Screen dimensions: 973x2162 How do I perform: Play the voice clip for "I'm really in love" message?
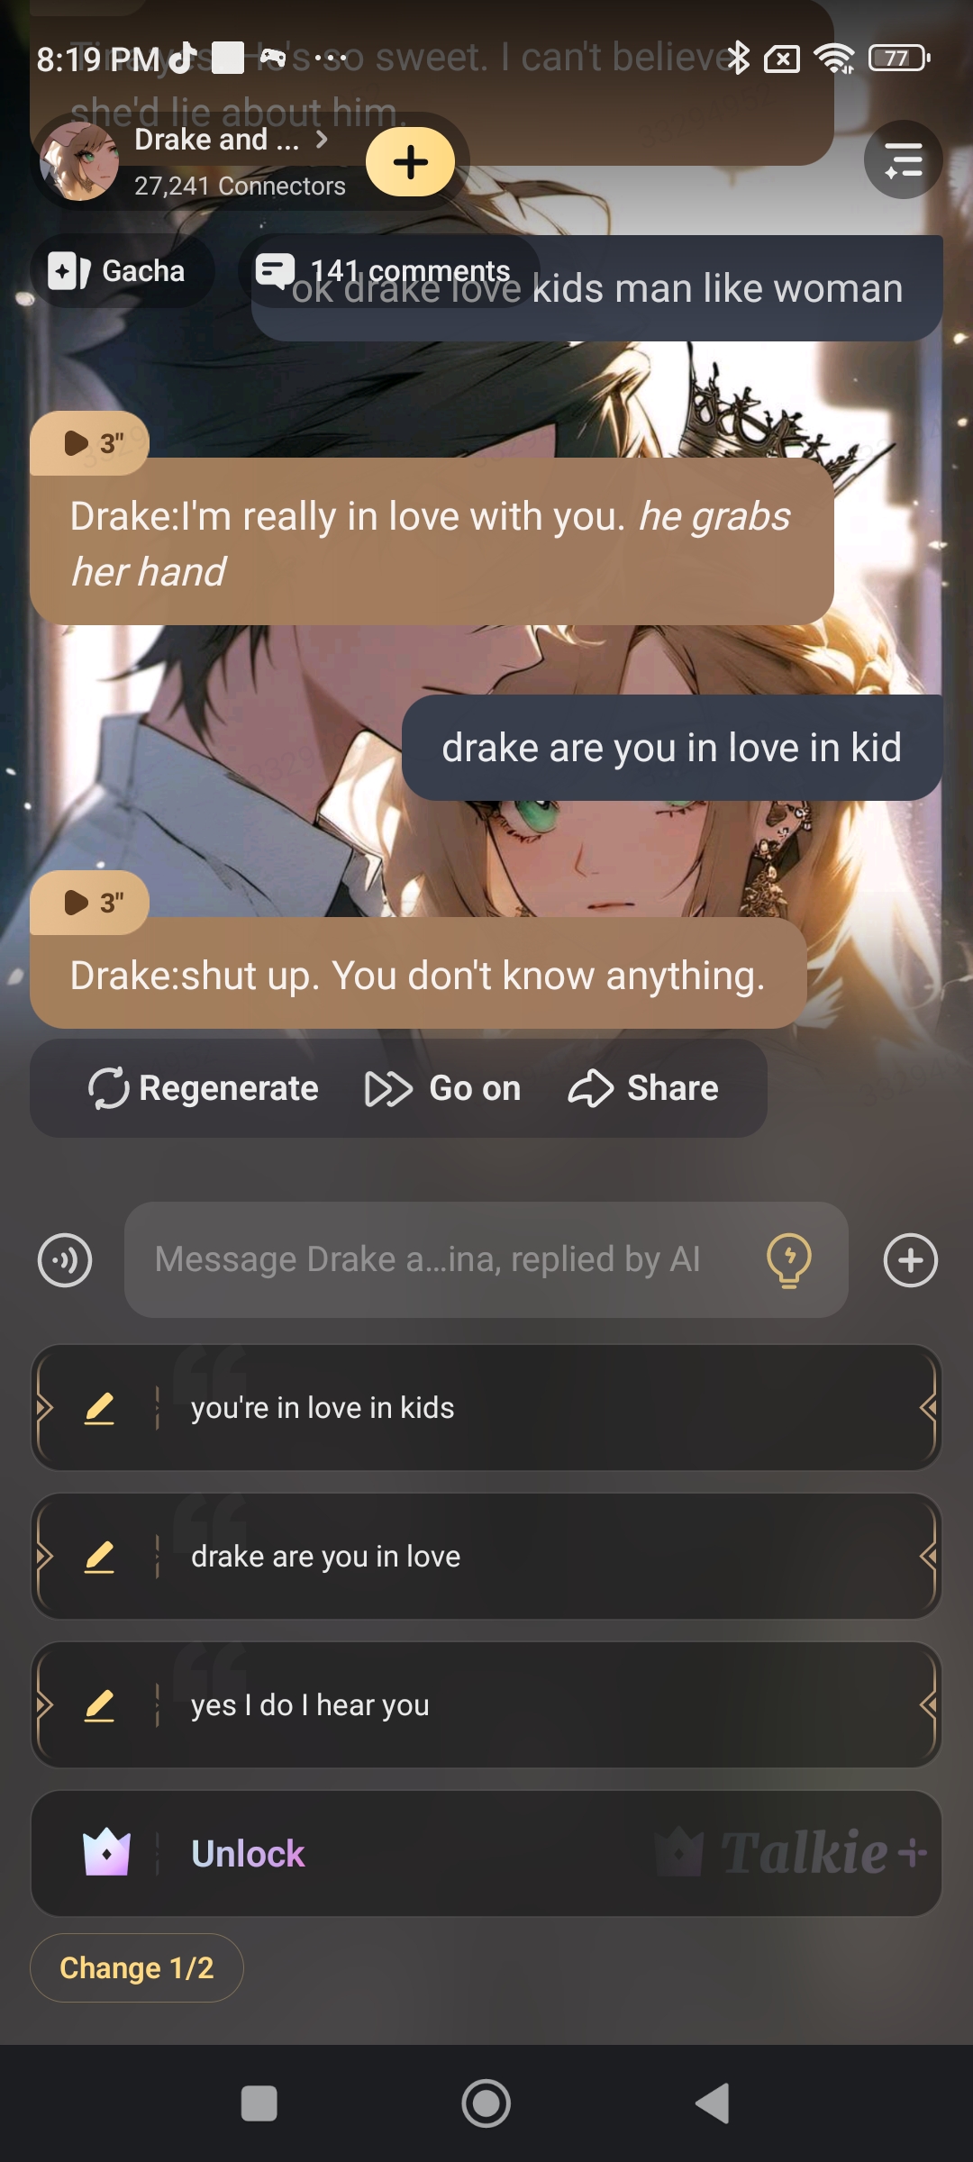pos(90,443)
